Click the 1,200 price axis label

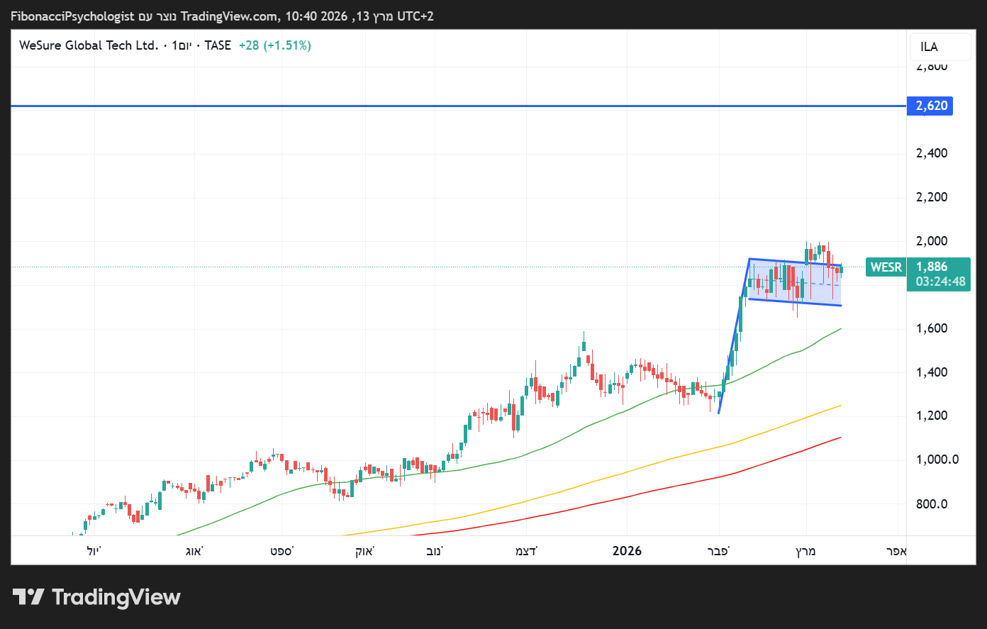(x=932, y=416)
